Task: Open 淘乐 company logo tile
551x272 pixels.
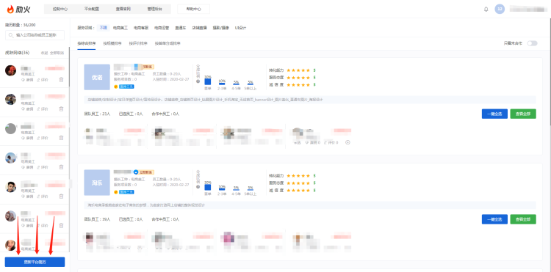Action: (97, 183)
